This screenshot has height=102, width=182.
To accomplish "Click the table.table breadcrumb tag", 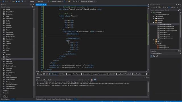I will (112, 74).
